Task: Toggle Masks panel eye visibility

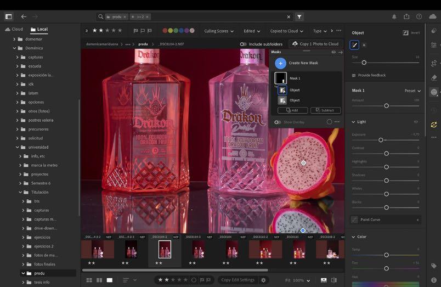Action: point(333,52)
